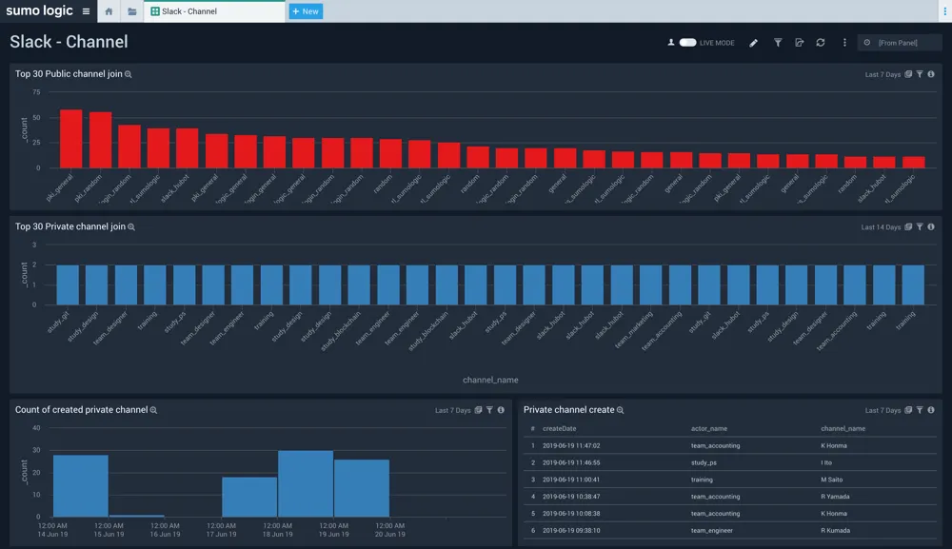The height and width of the screenshot is (549, 952).
Task: Filter the Top 30 Private channel join panel
Action: click(920, 226)
